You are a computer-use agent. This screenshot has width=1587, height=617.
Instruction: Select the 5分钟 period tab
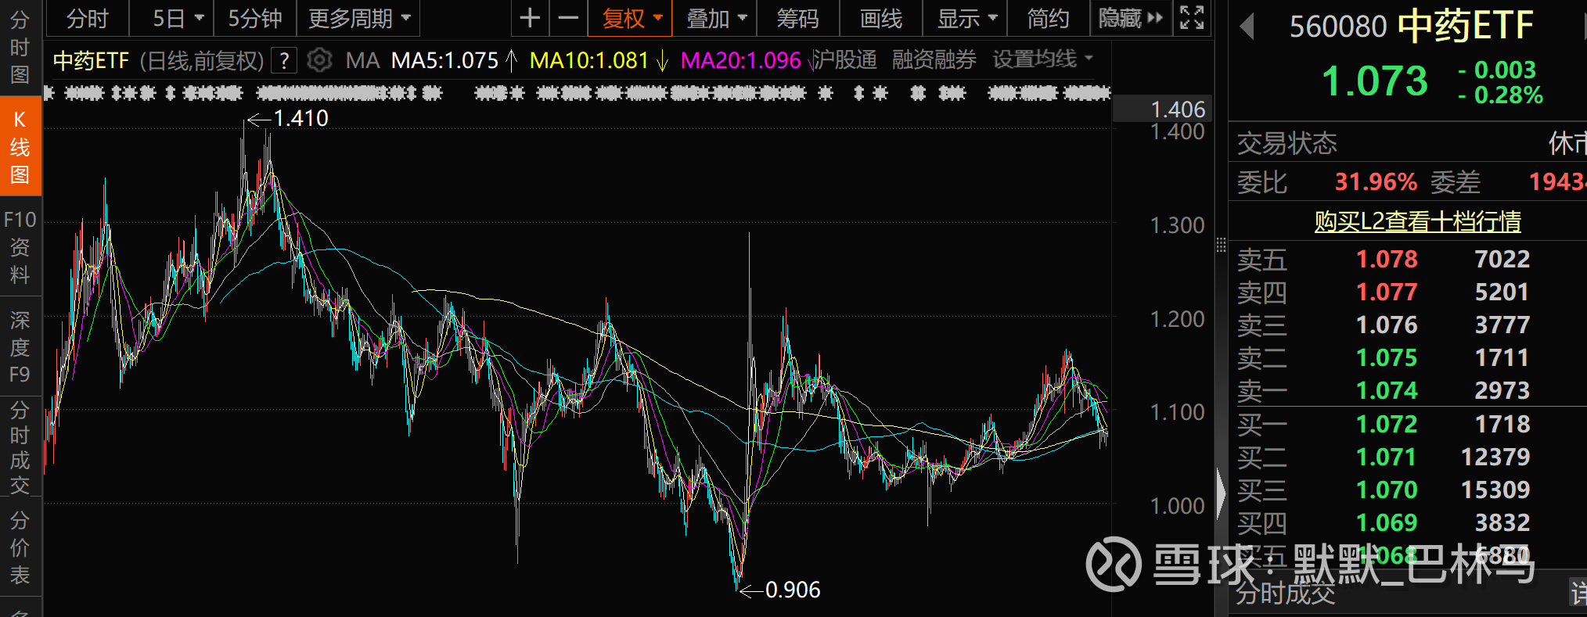[254, 18]
